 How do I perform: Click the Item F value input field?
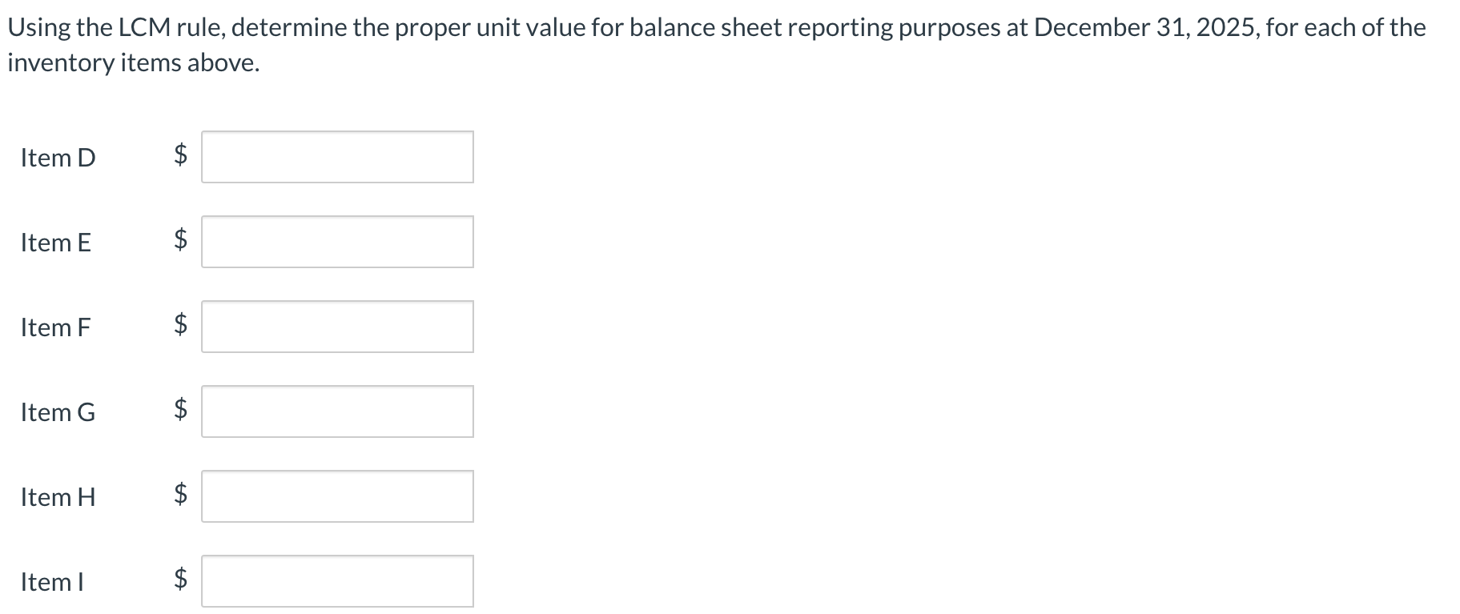336,326
